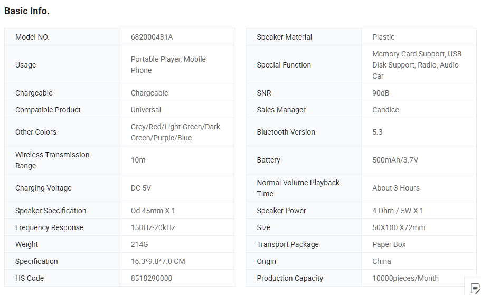Click the 'Origin' label
The image size is (481, 295).
click(x=267, y=261)
